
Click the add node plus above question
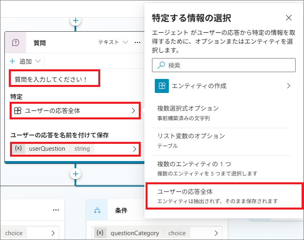click(x=75, y=20)
